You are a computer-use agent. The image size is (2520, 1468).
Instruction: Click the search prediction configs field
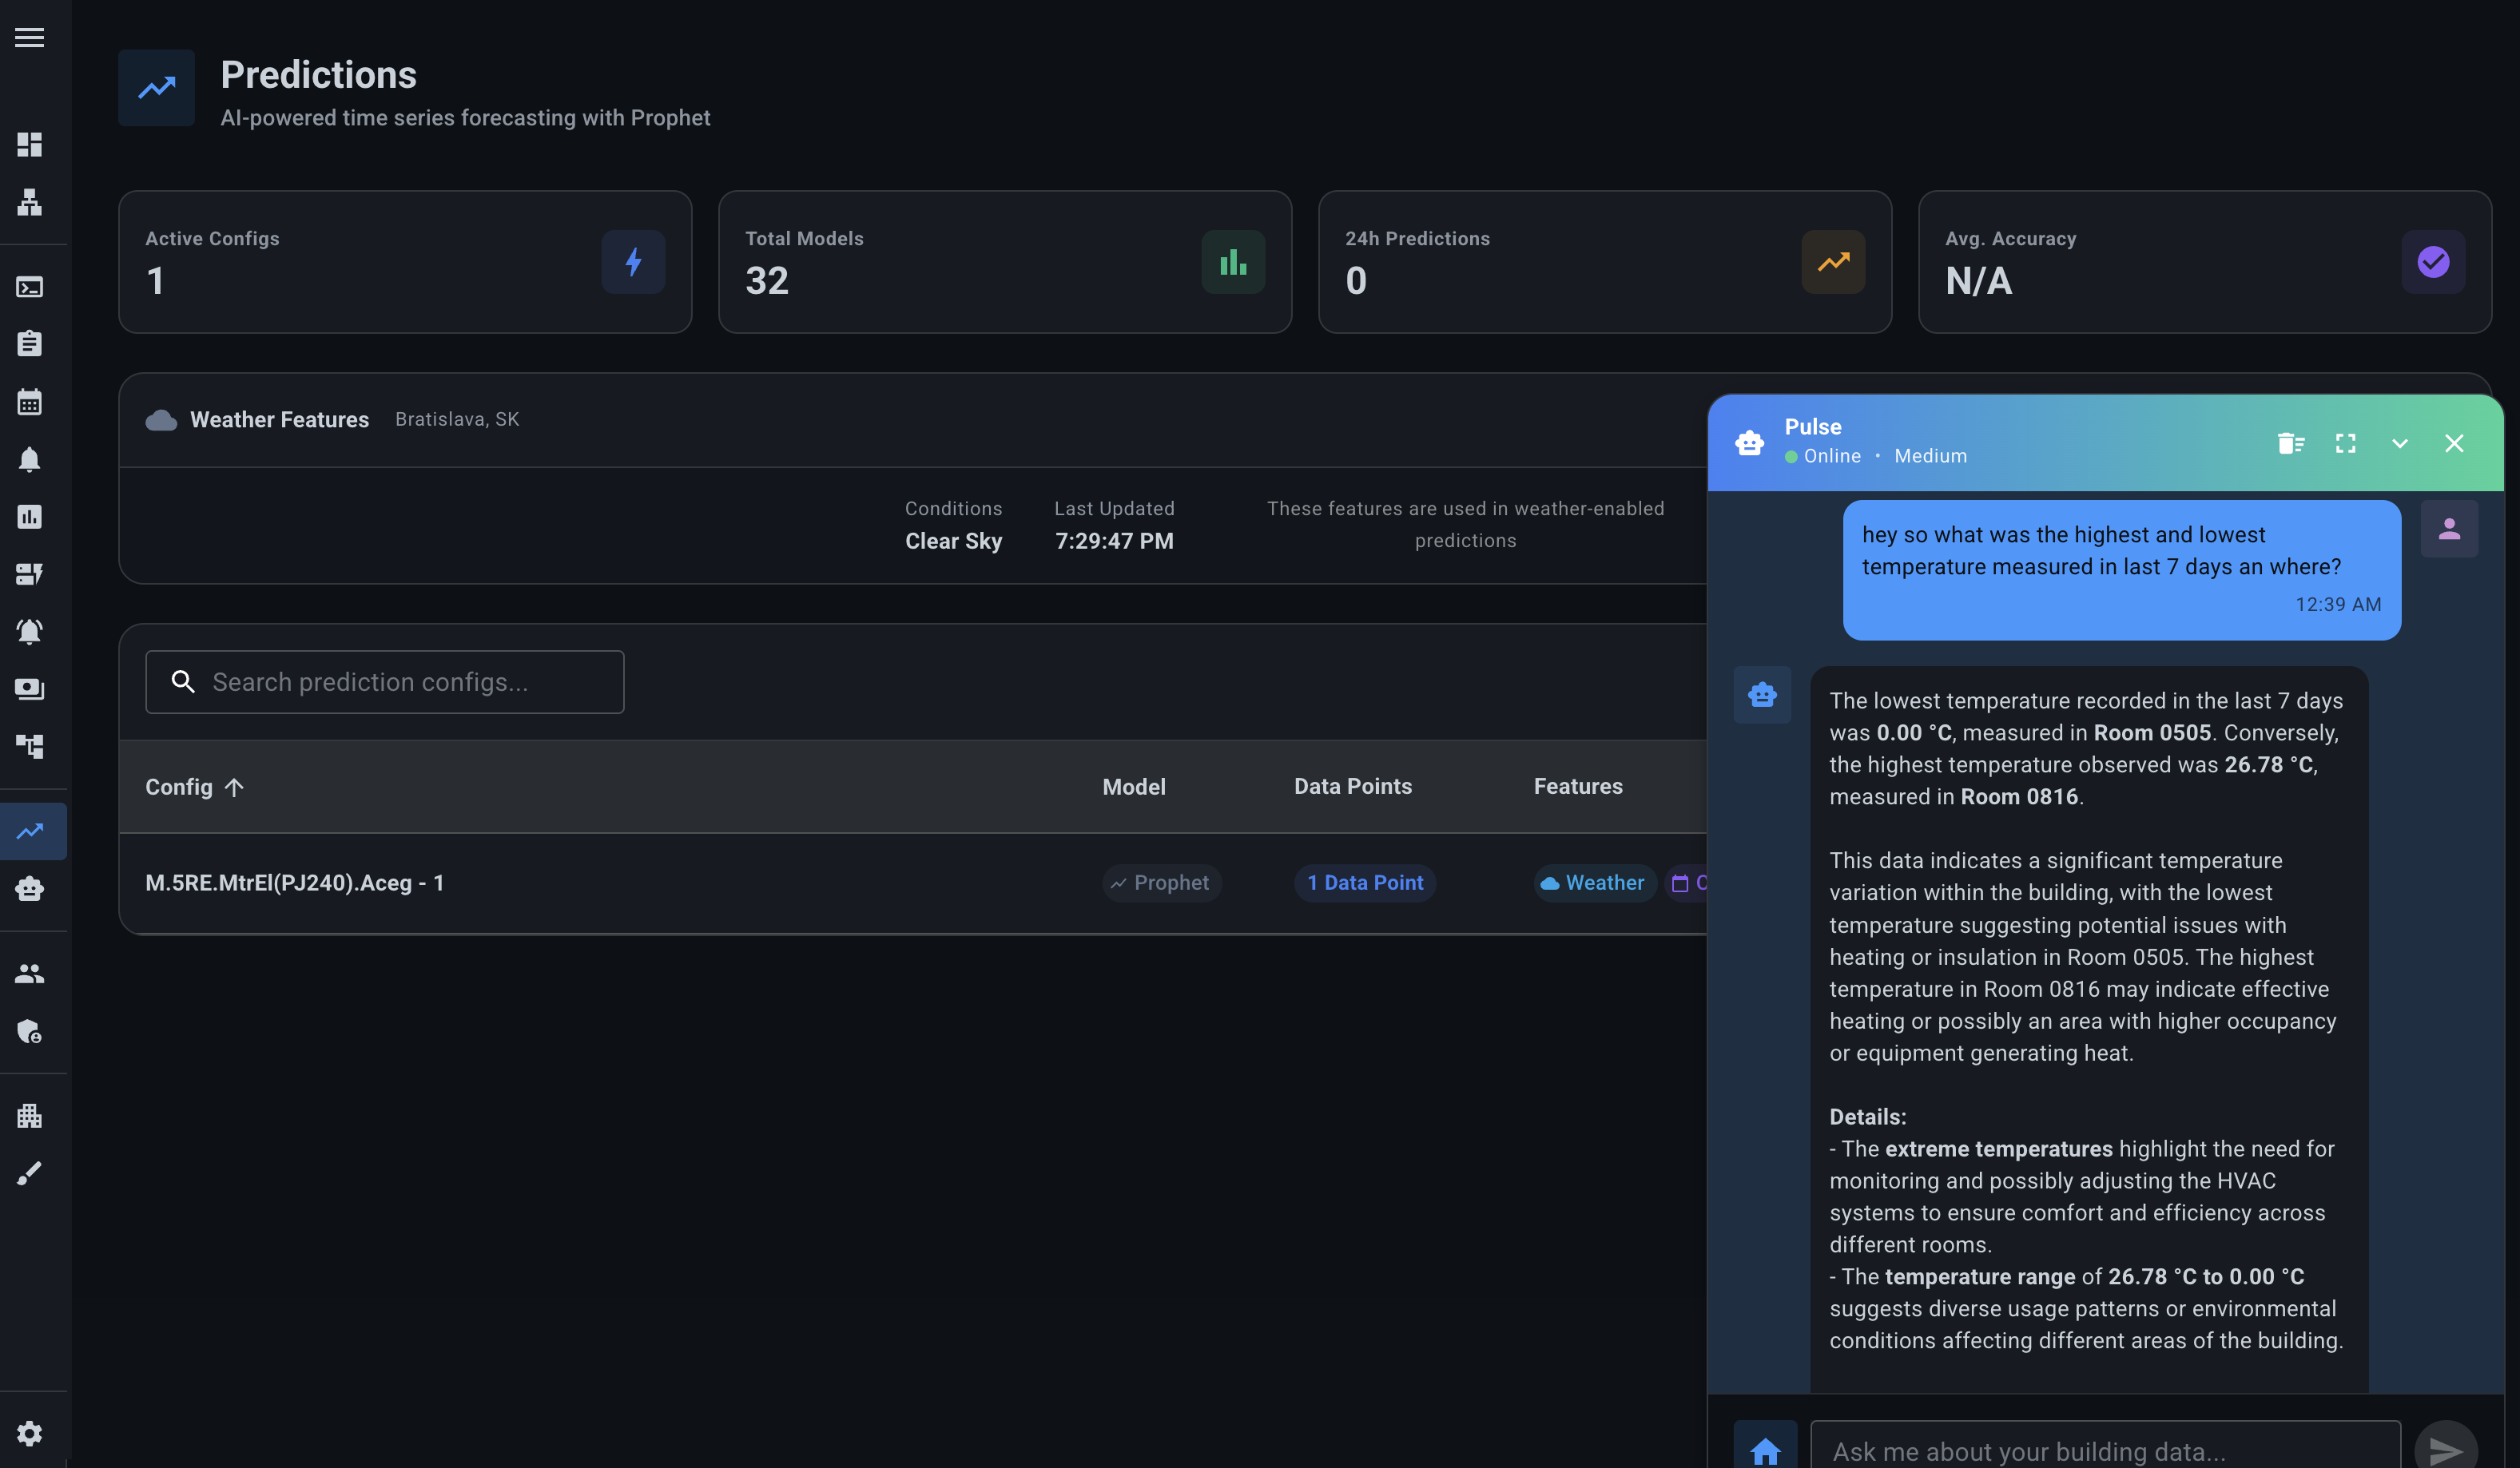(384, 681)
